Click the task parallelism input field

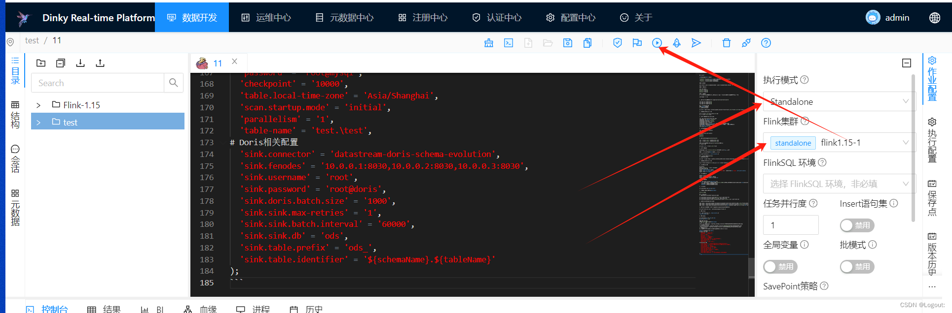[791, 225]
